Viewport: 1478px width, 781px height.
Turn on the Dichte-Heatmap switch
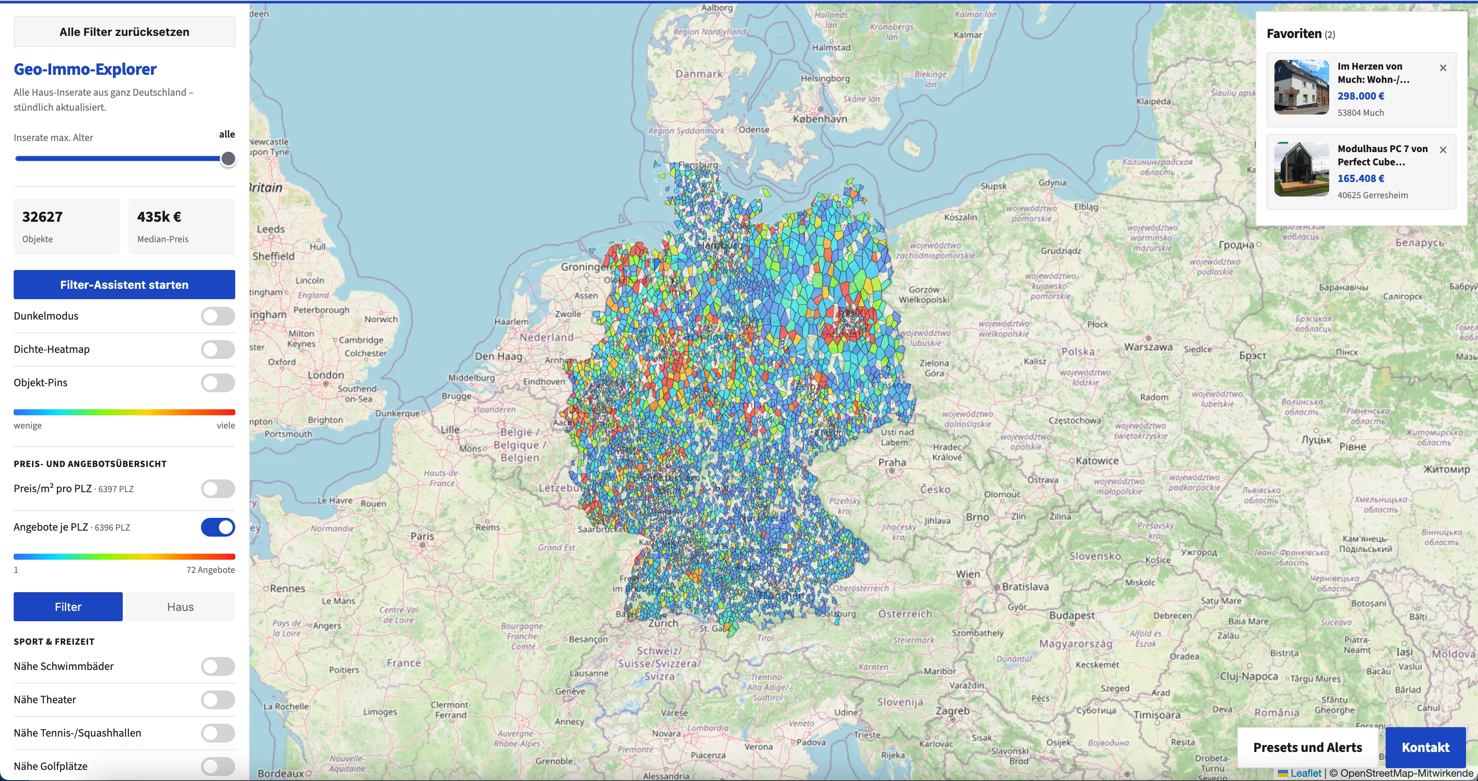[218, 349]
